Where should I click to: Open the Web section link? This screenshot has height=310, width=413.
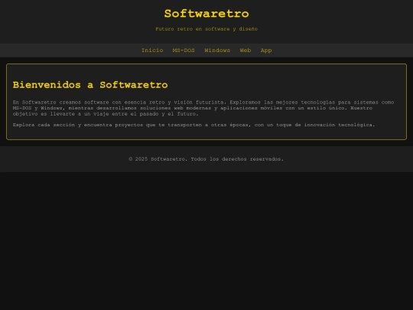coord(246,51)
